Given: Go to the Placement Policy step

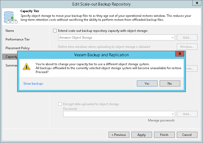Looking at the screenshot, I should point(18,48).
